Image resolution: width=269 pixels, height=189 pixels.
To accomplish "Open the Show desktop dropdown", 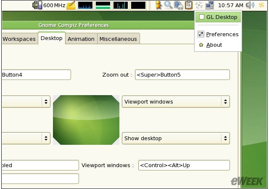I will click(x=176, y=138).
